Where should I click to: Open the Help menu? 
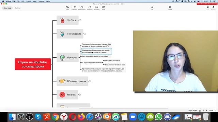click(x=48, y=1)
